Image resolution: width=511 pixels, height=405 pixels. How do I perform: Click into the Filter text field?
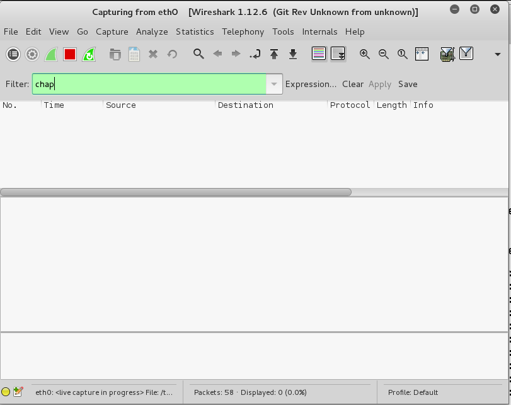tap(149, 84)
